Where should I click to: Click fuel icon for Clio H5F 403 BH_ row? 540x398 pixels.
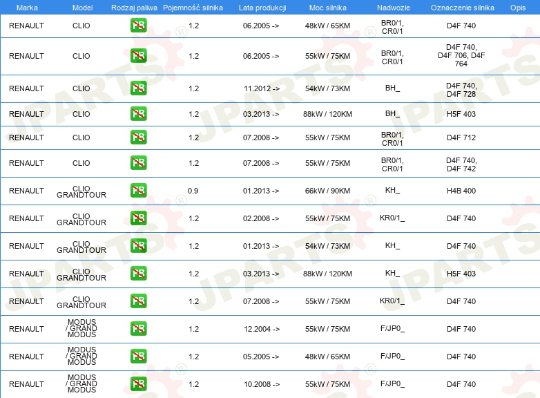coord(138,114)
